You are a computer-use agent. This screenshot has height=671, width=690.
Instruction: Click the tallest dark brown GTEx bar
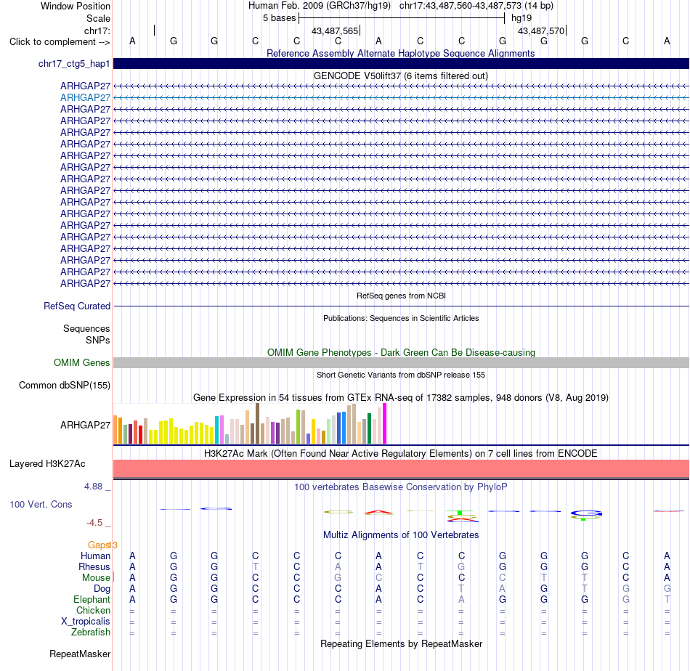click(x=257, y=423)
